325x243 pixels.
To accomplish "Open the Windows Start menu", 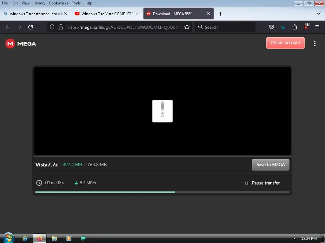I will tap(8, 238).
